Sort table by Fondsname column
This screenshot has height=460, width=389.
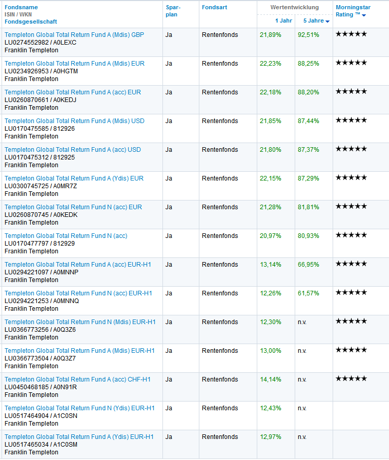[x=21, y=7]
